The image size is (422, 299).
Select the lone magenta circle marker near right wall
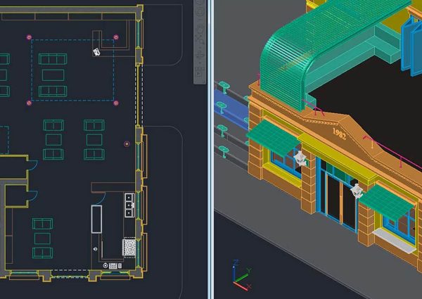127,144
